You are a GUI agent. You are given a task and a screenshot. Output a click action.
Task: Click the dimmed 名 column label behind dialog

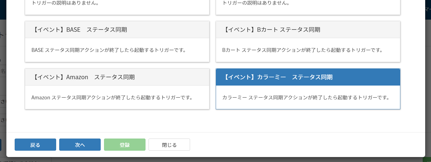click(x=3, y=71)
